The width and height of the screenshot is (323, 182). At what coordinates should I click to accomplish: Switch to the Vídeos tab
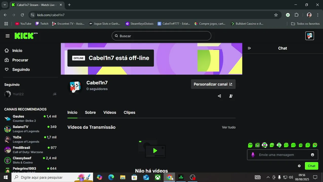[110, 112]
